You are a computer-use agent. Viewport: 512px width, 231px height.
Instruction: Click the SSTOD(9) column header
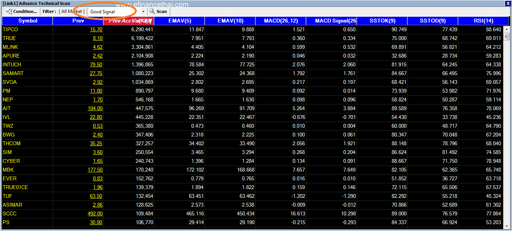433,21
